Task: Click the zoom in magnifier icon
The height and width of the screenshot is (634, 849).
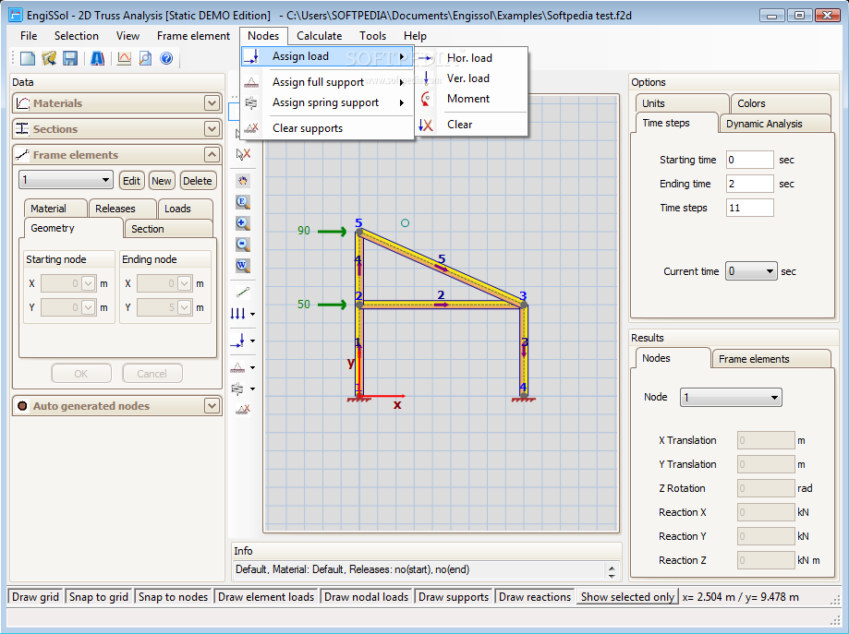Action: tap(243, 223)
